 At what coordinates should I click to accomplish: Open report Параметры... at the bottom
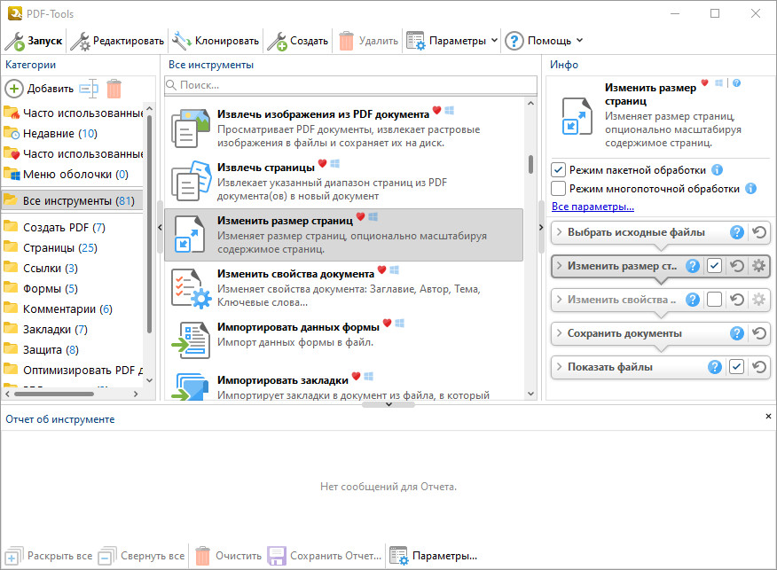click(434, 556)
